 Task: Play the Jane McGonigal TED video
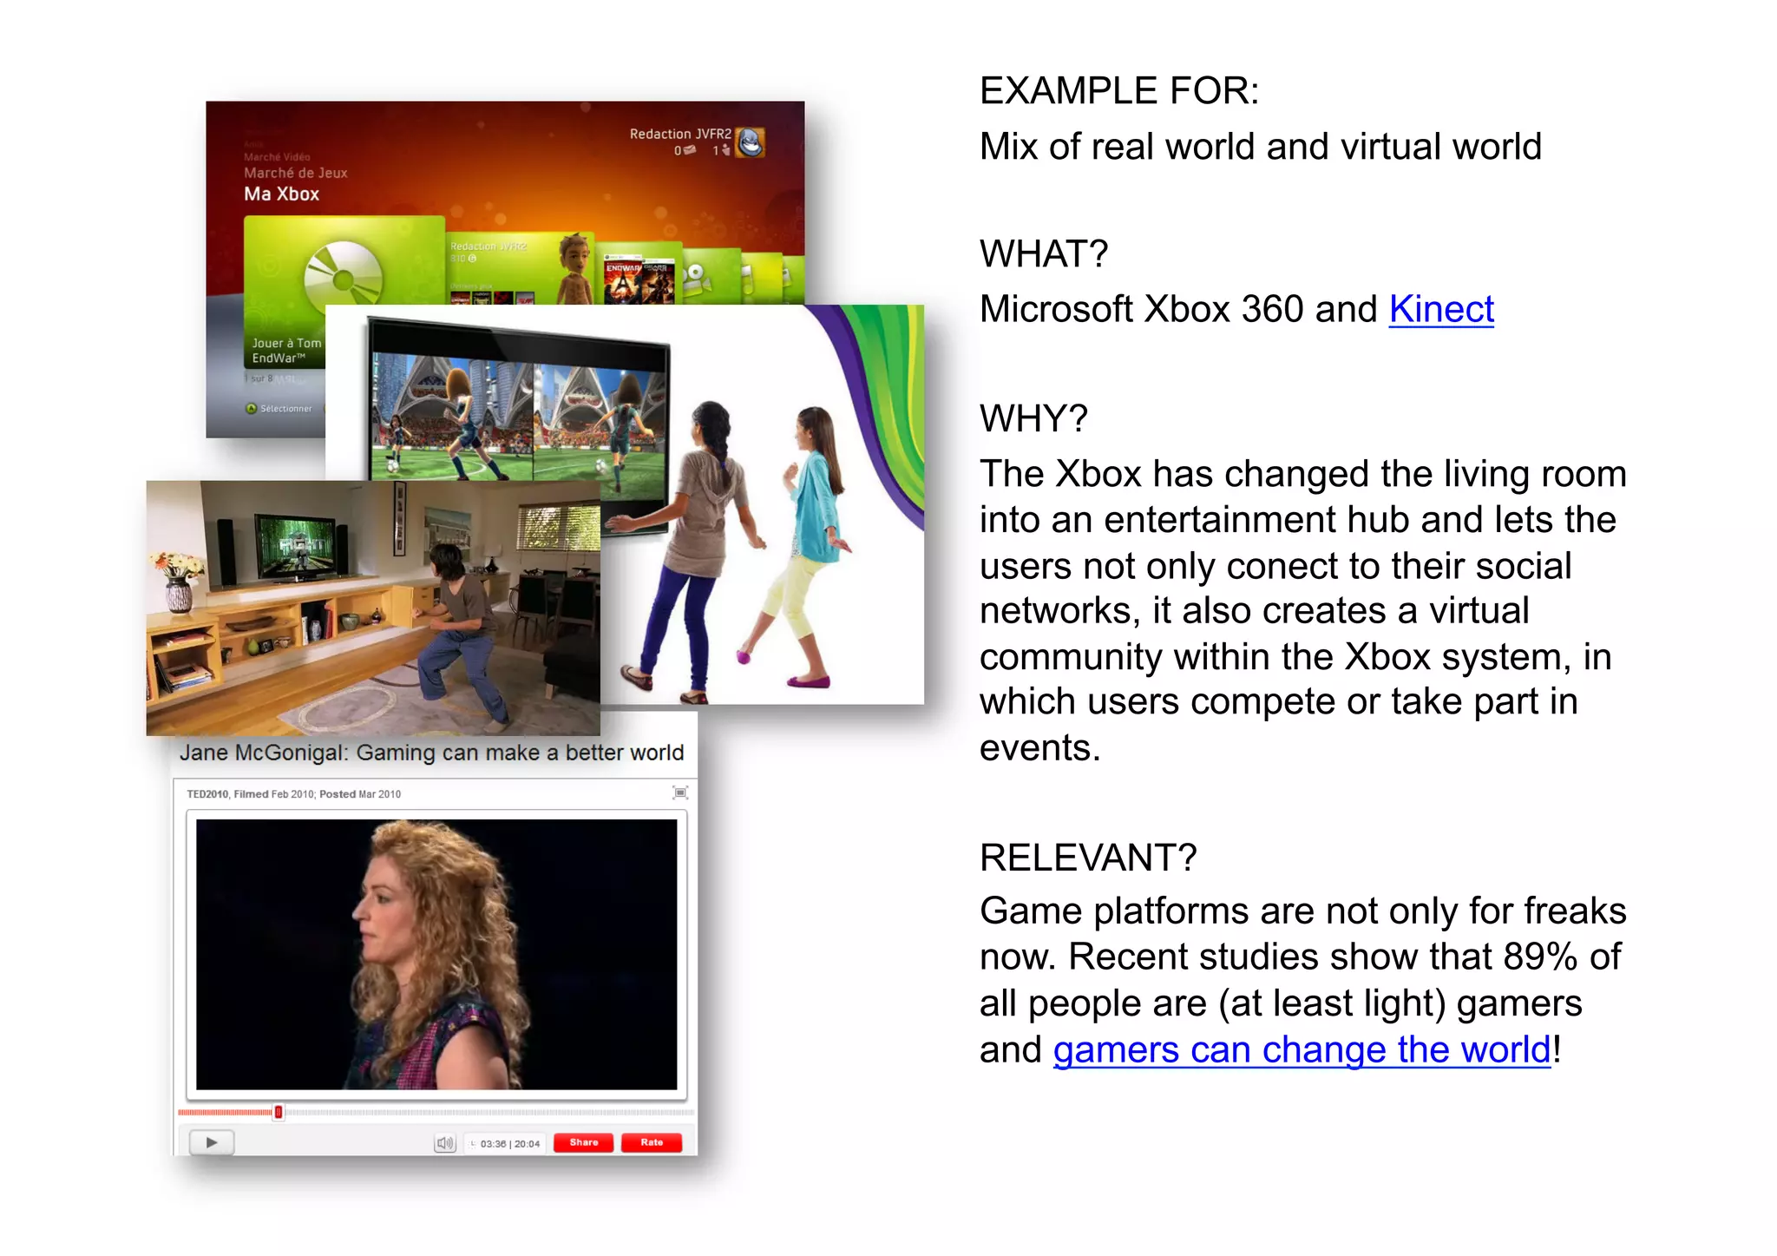pos(212,1142)
